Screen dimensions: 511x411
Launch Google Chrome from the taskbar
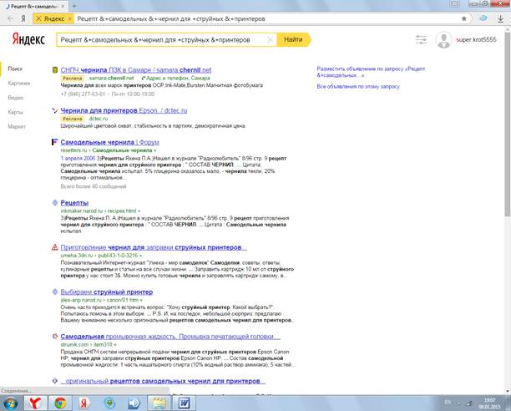pyautogui.click(x=60, y=402)
